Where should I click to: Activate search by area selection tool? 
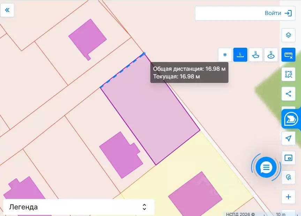click(288, 74)
